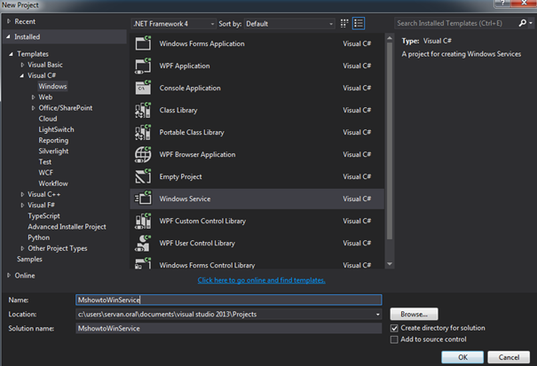The height and width of the screenshot is (366, 537).
Task: Click the Windows Forms Application template icon
Action: 143,43
